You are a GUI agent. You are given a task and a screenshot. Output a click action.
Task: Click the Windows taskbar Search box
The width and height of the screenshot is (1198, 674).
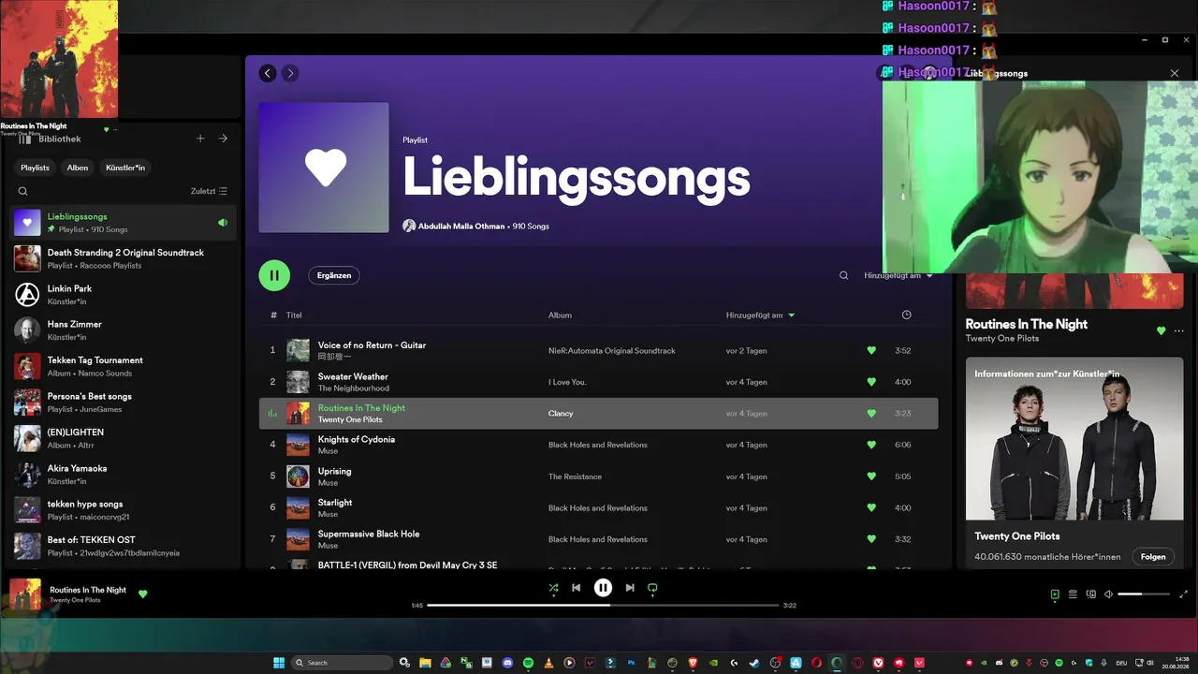coord(342,663)
